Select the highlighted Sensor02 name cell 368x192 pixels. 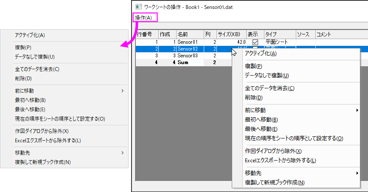point(190,49)
